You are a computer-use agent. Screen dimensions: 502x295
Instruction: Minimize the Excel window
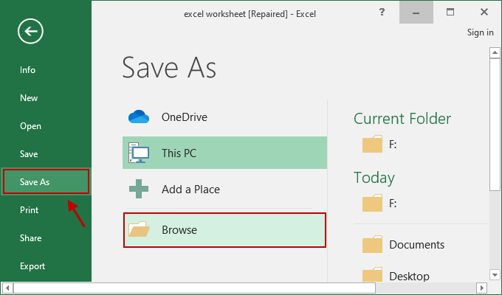pyautogui.click(x=416, y=12)
